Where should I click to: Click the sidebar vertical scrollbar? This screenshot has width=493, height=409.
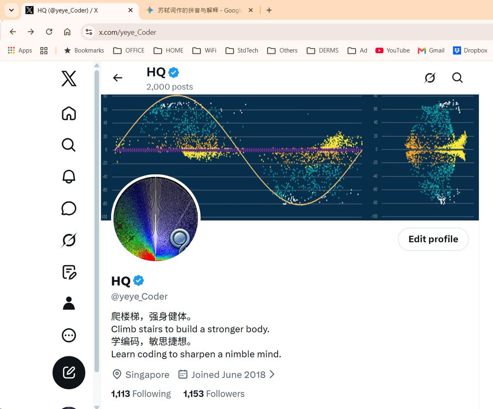tap(97, 222)
